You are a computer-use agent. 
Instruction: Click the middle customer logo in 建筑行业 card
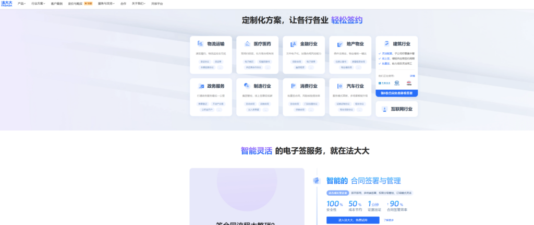click(x=397, y=83)
